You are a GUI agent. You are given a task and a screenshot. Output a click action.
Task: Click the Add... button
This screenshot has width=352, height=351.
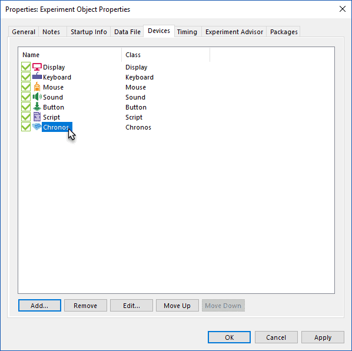pos(39,306)
